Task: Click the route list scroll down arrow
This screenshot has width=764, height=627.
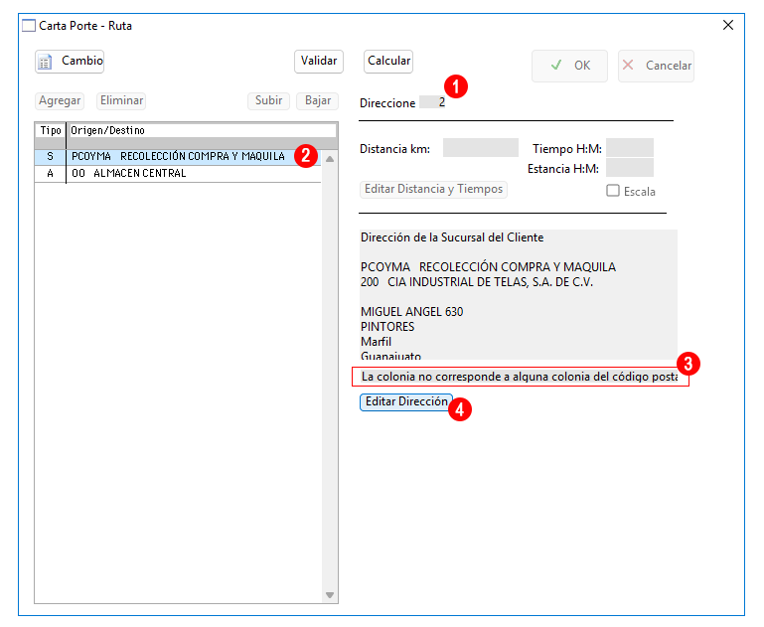Action: coord(330,595)
